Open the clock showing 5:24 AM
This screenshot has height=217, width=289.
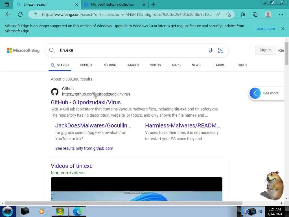[275, 211]
